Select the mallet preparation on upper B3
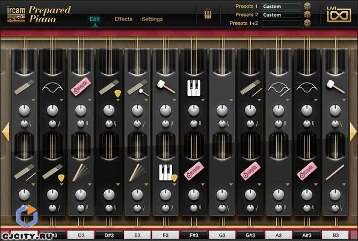358x241 pixels. pyautogui.click(x=336, y=87)
